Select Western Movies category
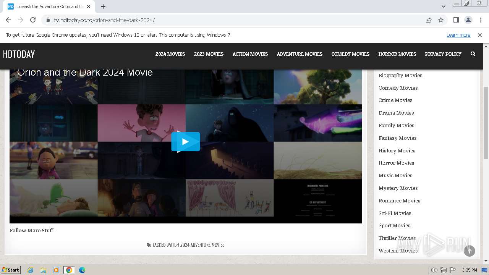Viewport: 489px width, 275px height. point(398,251)
